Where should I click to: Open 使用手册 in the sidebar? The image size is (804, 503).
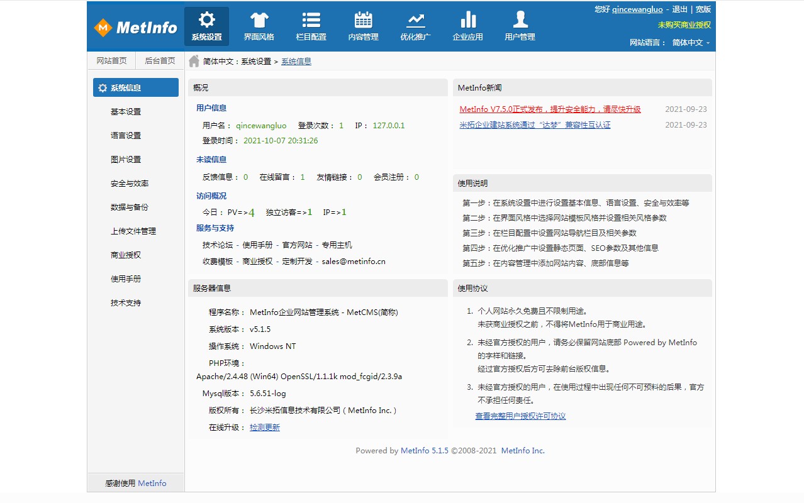click(x=126, y=279)
